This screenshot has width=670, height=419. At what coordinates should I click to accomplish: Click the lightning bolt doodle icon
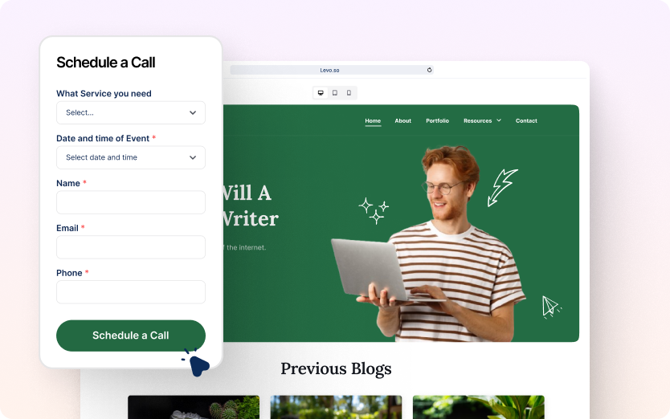(502, 188)
